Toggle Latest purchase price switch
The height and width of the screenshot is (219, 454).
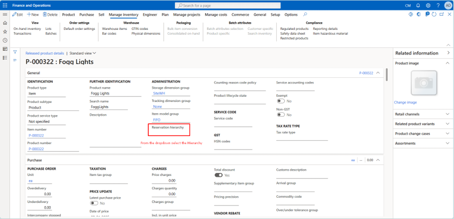(94, 203)
